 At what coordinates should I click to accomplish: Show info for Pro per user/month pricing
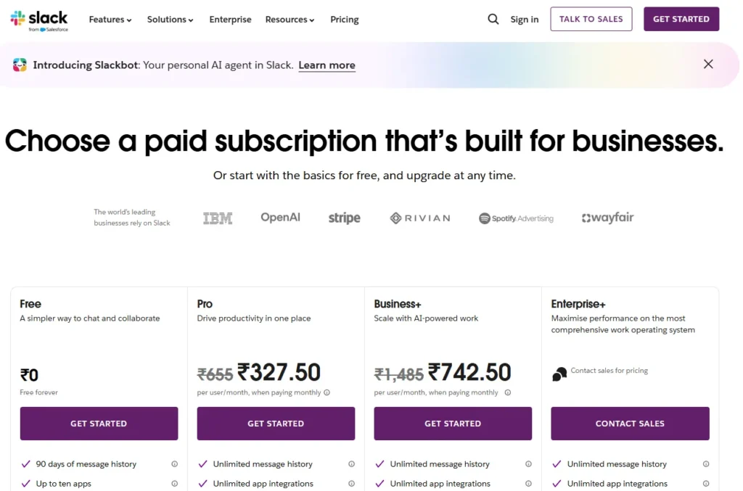pos(327,393)
